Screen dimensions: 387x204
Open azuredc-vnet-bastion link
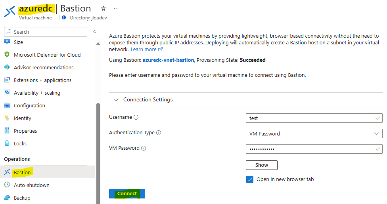pos(168,60)
